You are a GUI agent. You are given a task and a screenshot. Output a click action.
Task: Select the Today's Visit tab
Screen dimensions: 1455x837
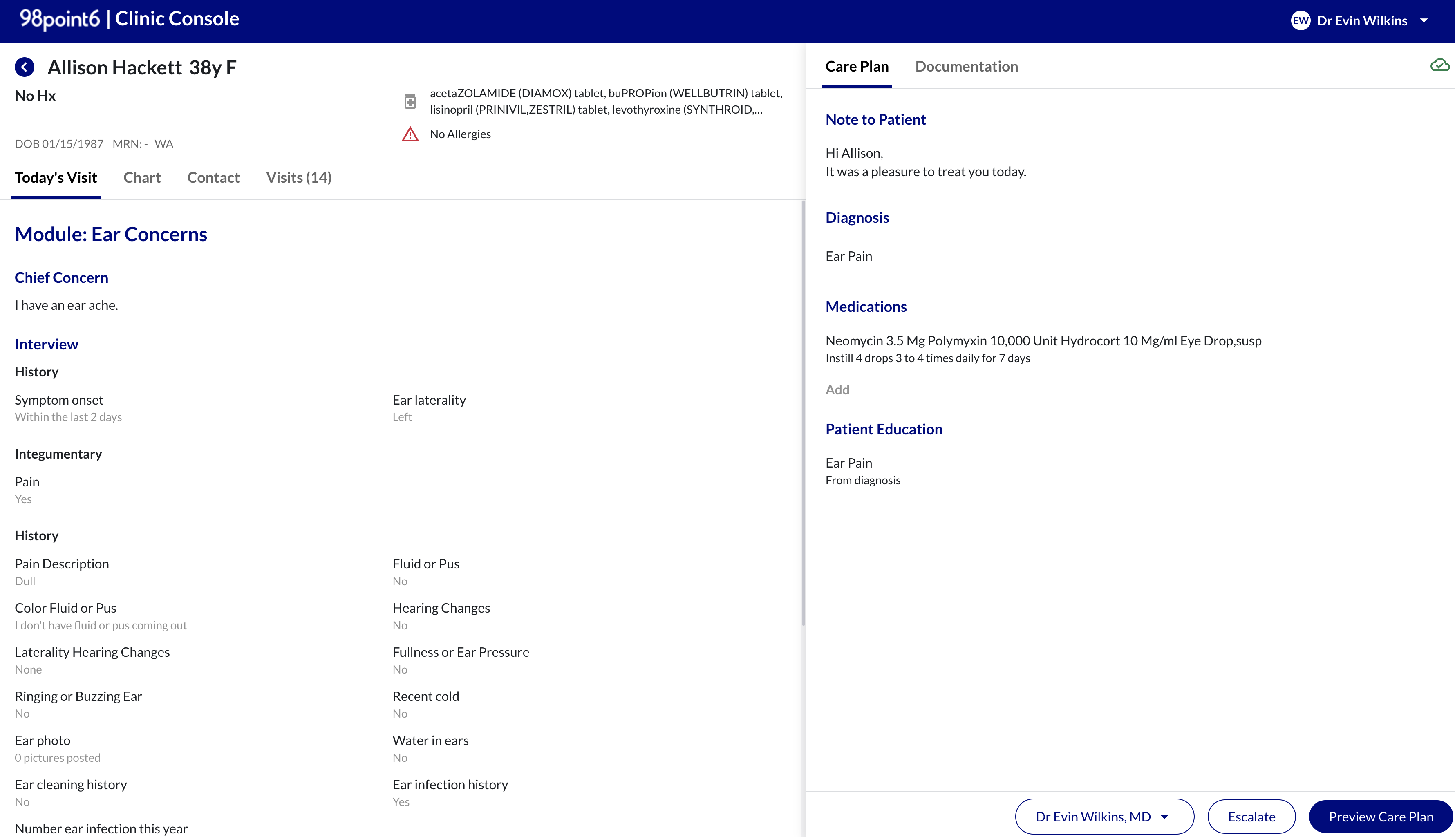click(x=56, y=178)
